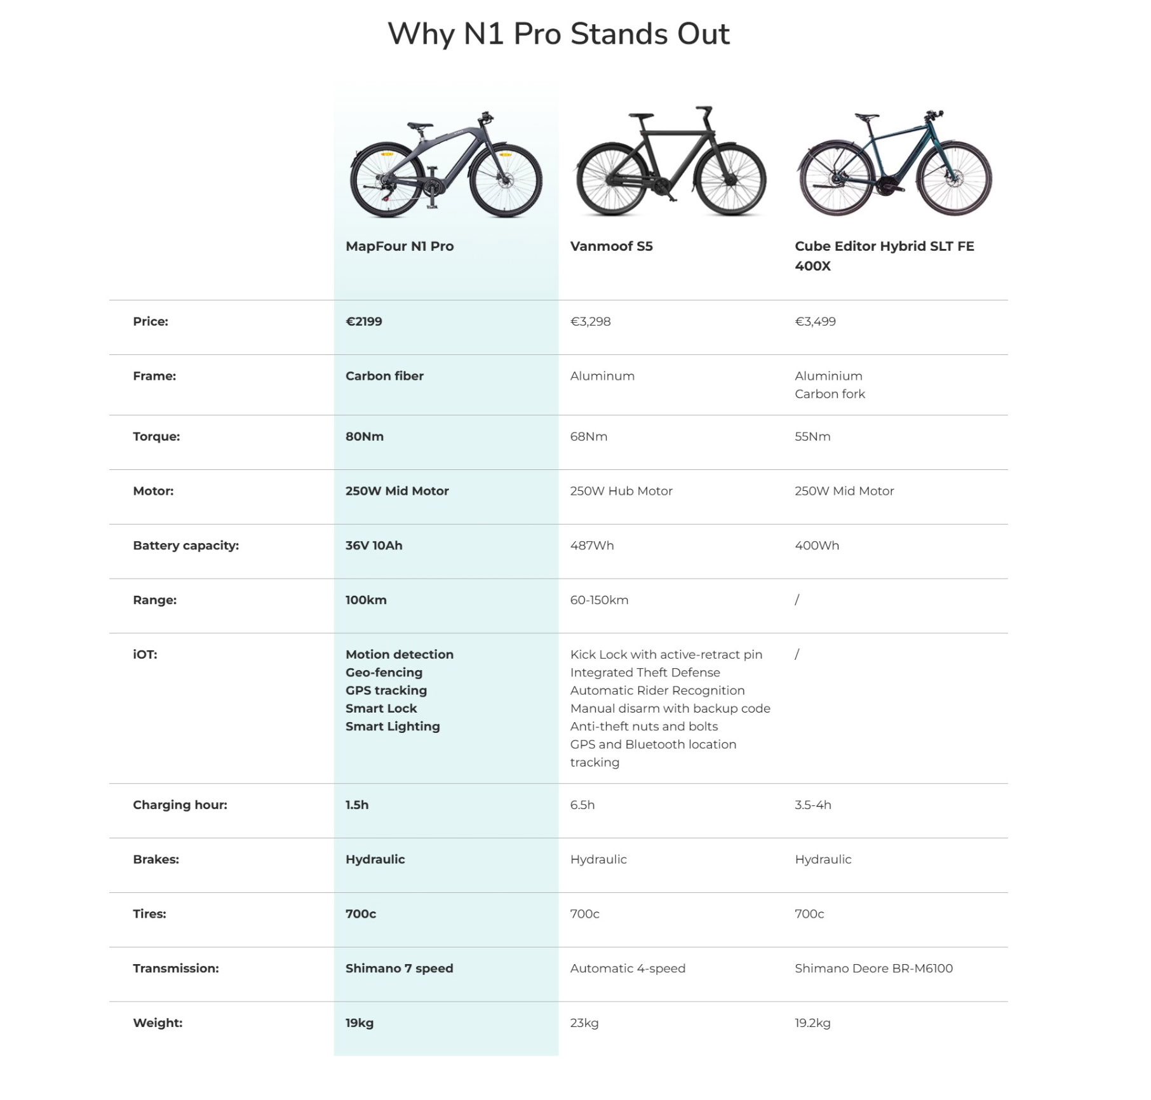Click the Cube price €3,499
Viewport: 1151px width, 1100px height.
pos(815,321)
